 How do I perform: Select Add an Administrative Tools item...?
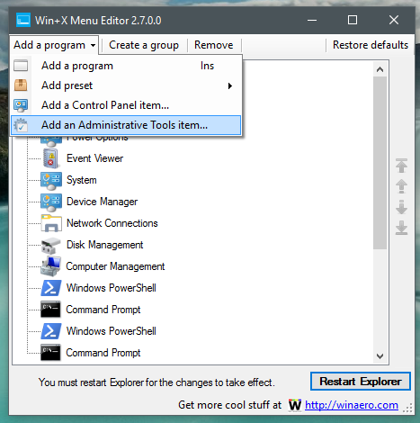(x=126, y=125)
